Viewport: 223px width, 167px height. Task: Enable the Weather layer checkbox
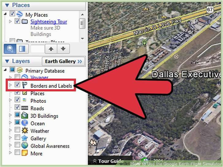(x=17, y=129)
